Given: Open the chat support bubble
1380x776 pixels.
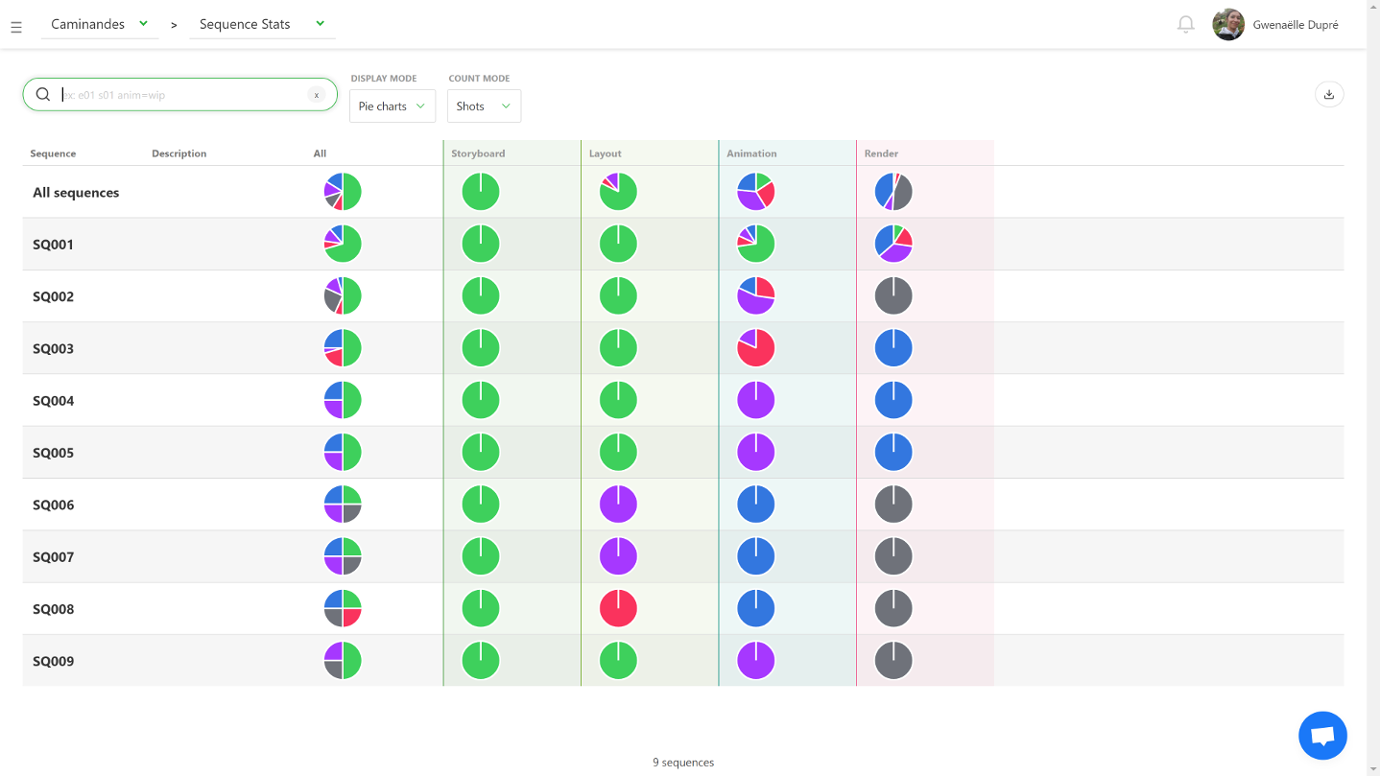Looking at the screenshot, I should 1322,736.
